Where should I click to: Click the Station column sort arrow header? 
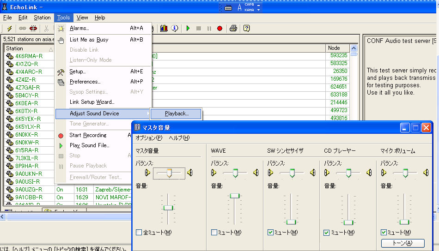51,49
